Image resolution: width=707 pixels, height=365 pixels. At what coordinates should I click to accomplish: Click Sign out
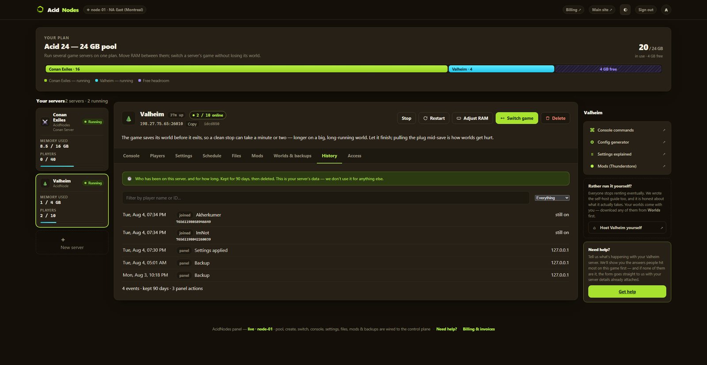[646, 10]
